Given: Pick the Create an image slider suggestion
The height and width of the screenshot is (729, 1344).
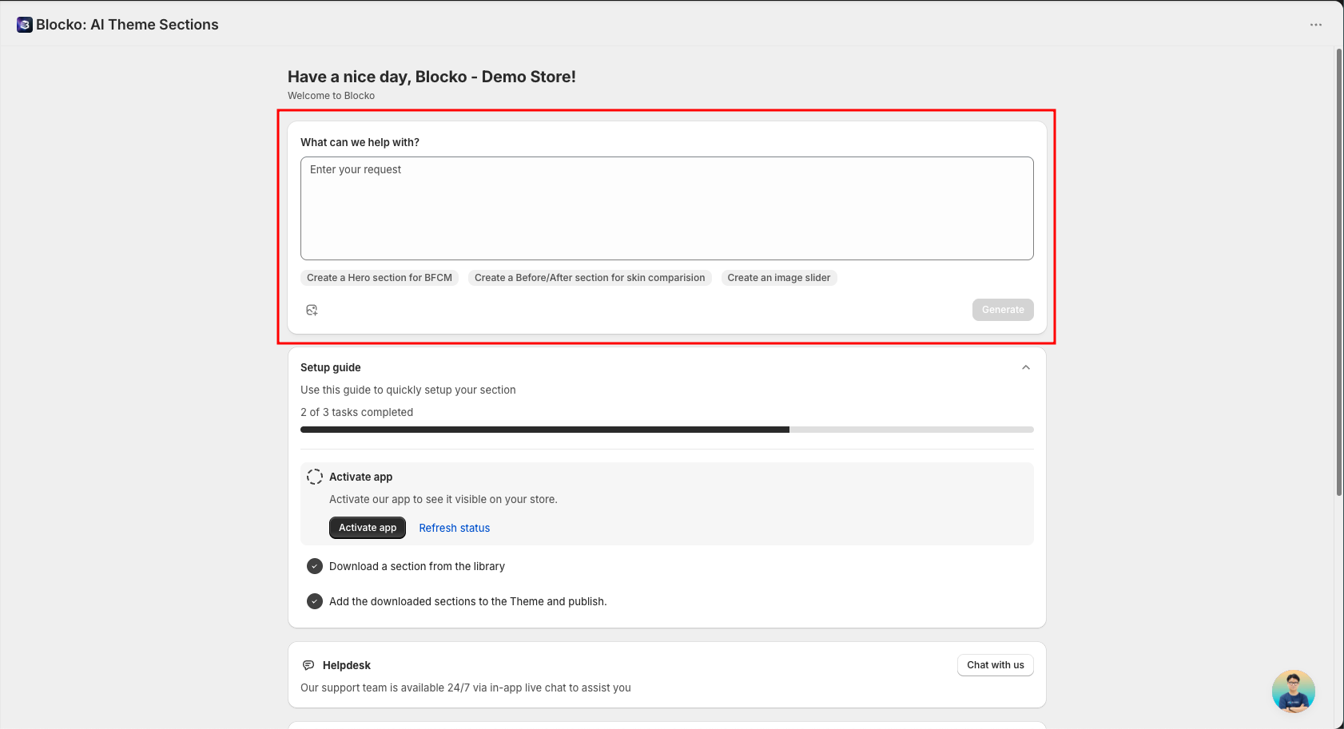Looking at the screenshot, I should click(x=779, y=278).
